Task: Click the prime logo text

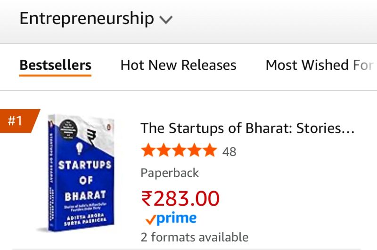Action: pos(176,219)
